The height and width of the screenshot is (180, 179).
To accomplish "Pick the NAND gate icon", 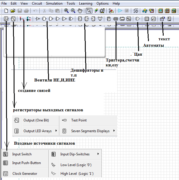I will click(51, 19).
